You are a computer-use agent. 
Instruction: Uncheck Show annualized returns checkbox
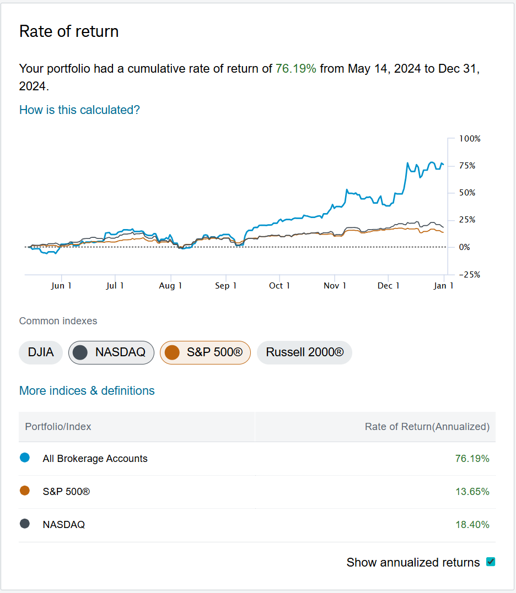tap(491, 562)
